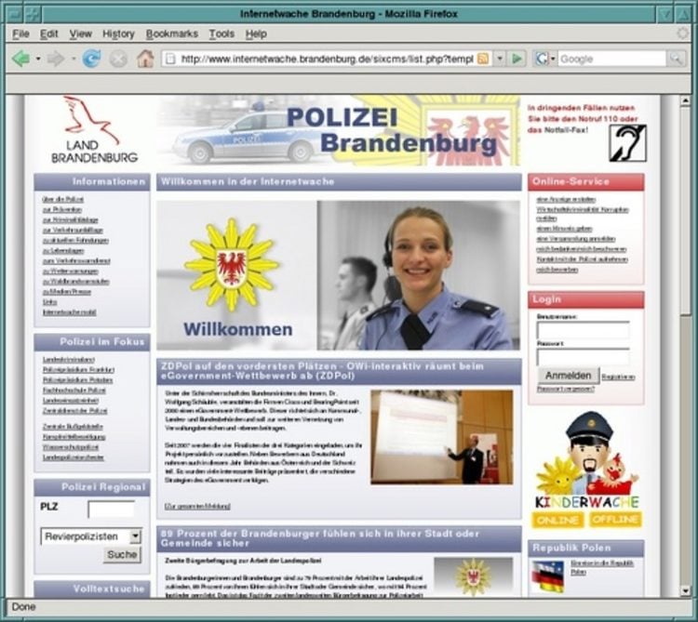
Task: Click the Kinderwache ONLINE button
Action: (x=557, y=520)
